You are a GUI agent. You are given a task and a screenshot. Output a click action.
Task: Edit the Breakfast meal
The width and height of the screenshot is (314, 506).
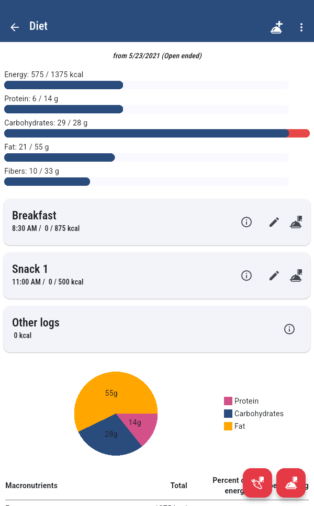point(274,222)
